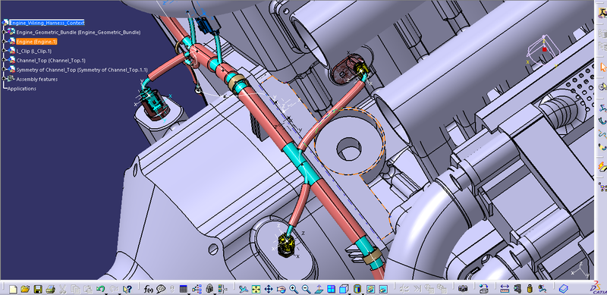
Task: Open dropdown arrow under Shading mode icon
Action: click(x=363, y=293)
